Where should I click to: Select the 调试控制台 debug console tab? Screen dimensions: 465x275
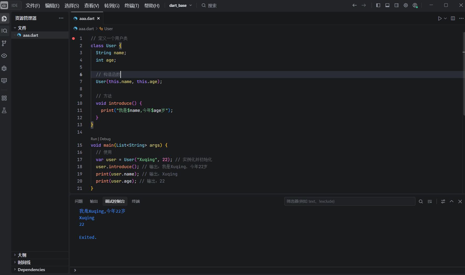(115, 201)
